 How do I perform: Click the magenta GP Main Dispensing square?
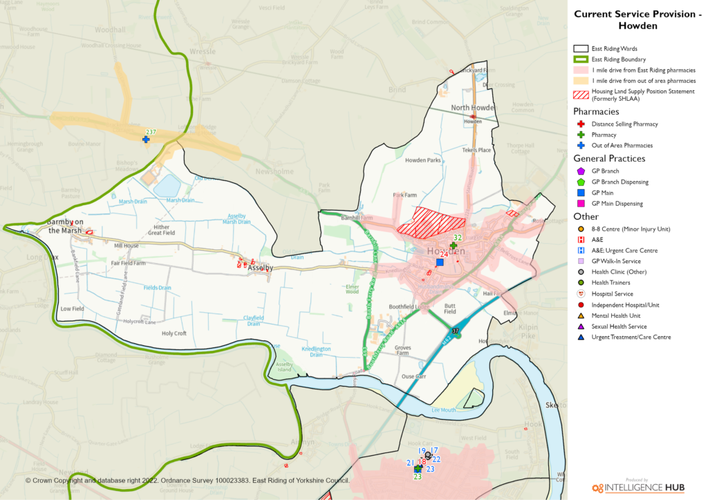coord(581,204)
